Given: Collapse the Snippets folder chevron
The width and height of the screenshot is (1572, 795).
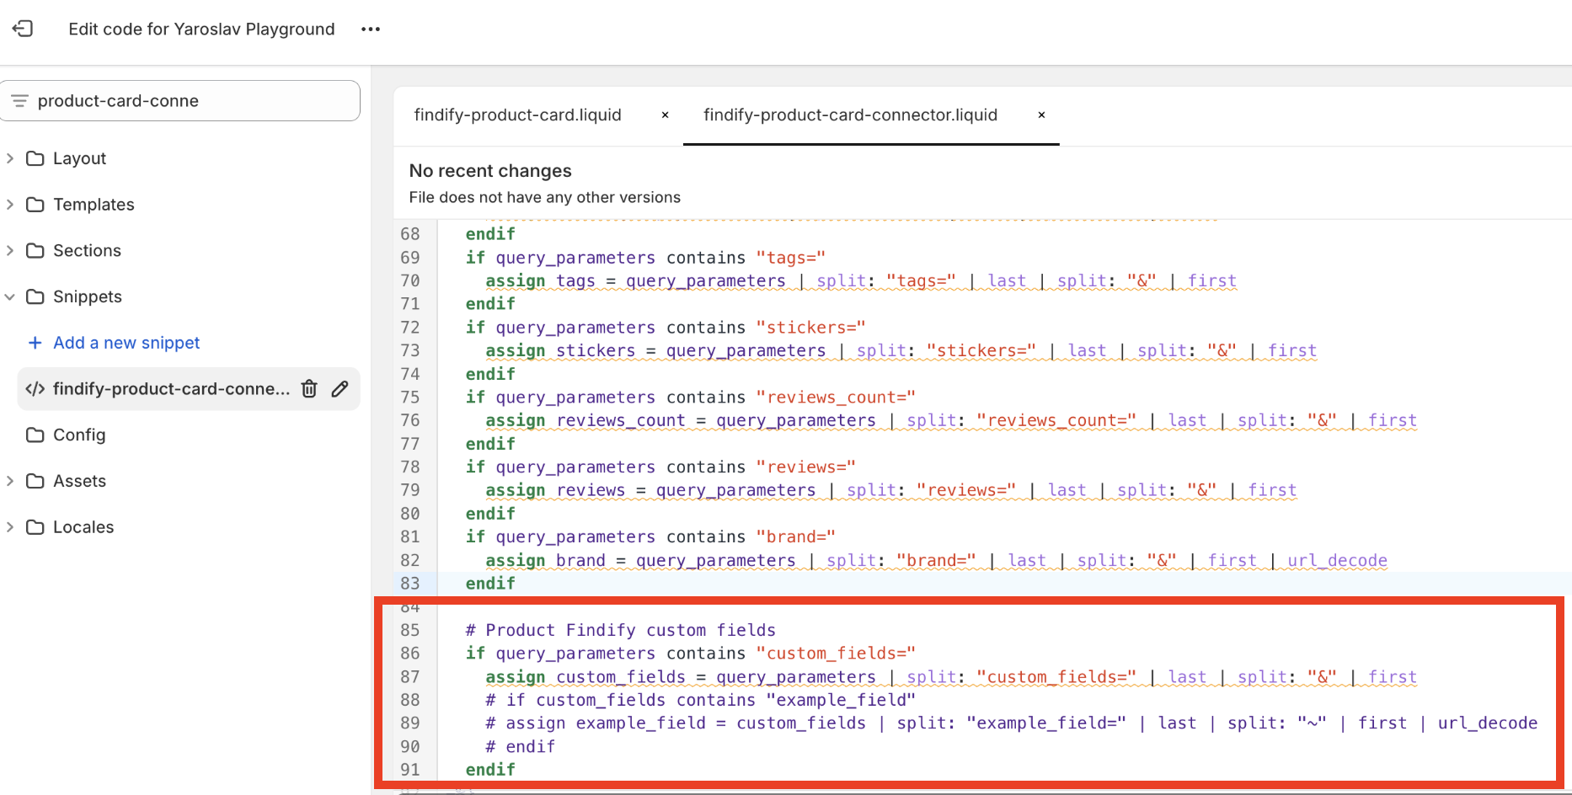Looking at the screenshot, I should tap(10, 296).
